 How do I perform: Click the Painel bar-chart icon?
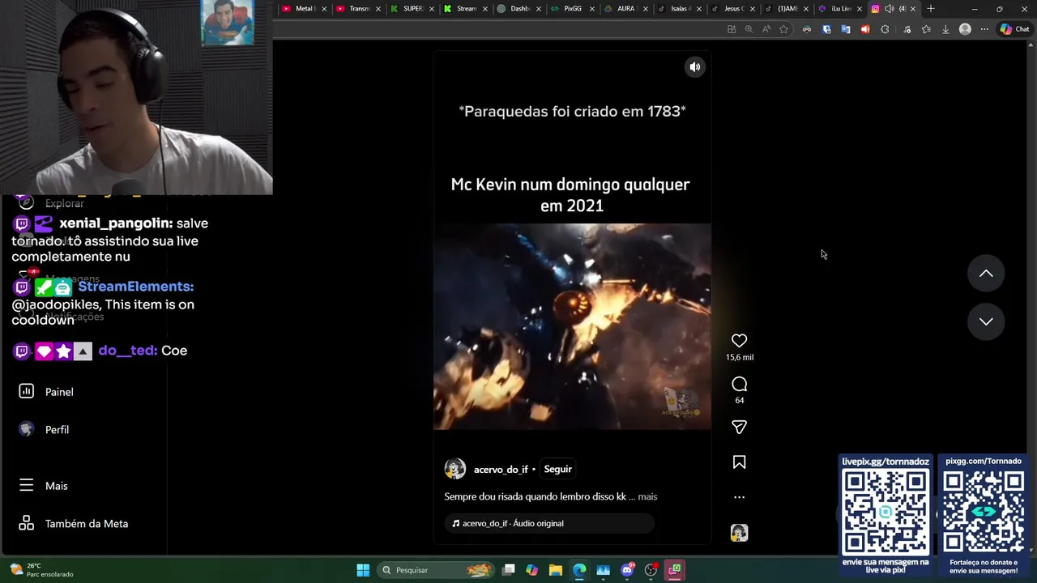point(26,391)
